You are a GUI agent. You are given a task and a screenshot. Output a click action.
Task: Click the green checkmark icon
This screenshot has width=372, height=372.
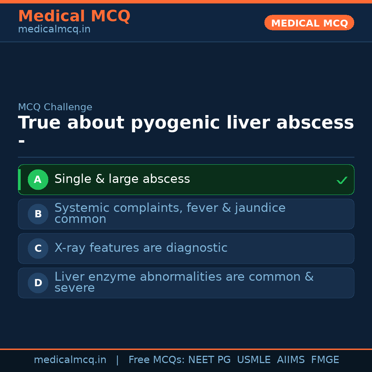pyautogui.click(x=342, y=180)
